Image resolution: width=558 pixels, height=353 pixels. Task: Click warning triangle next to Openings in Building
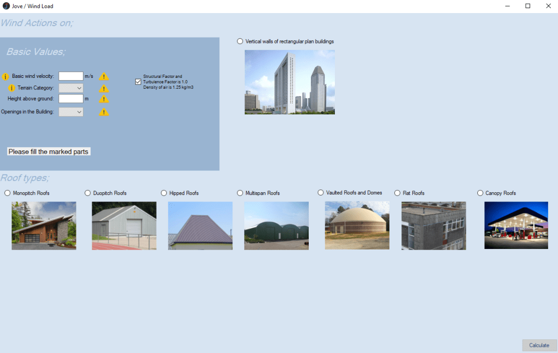[x=104, y=112]
